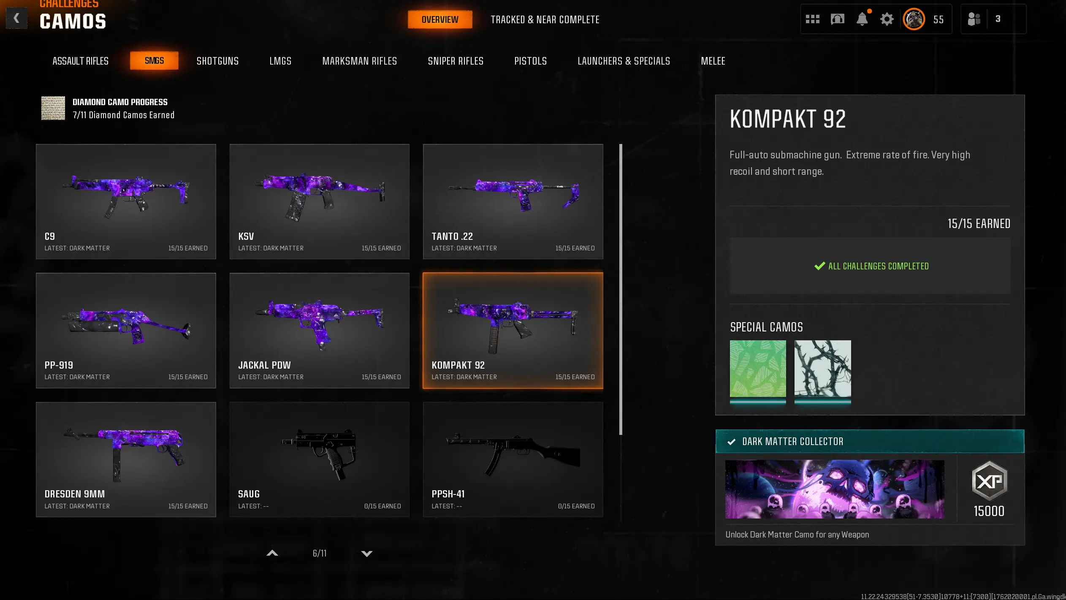Open the party members icon
Screen dimensions: 1066x600
(x=974, y=19)
